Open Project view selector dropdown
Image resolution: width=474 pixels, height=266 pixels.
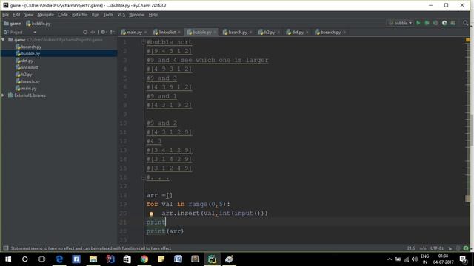pos(35,32)
